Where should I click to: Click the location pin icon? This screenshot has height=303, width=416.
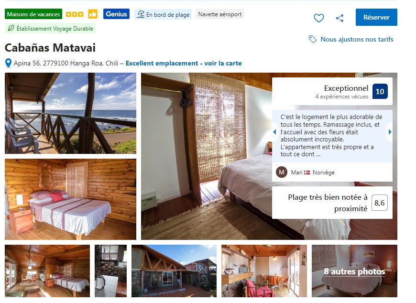pos(8,63)
